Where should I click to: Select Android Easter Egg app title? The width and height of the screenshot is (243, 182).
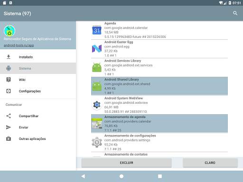tap(119, 42)
